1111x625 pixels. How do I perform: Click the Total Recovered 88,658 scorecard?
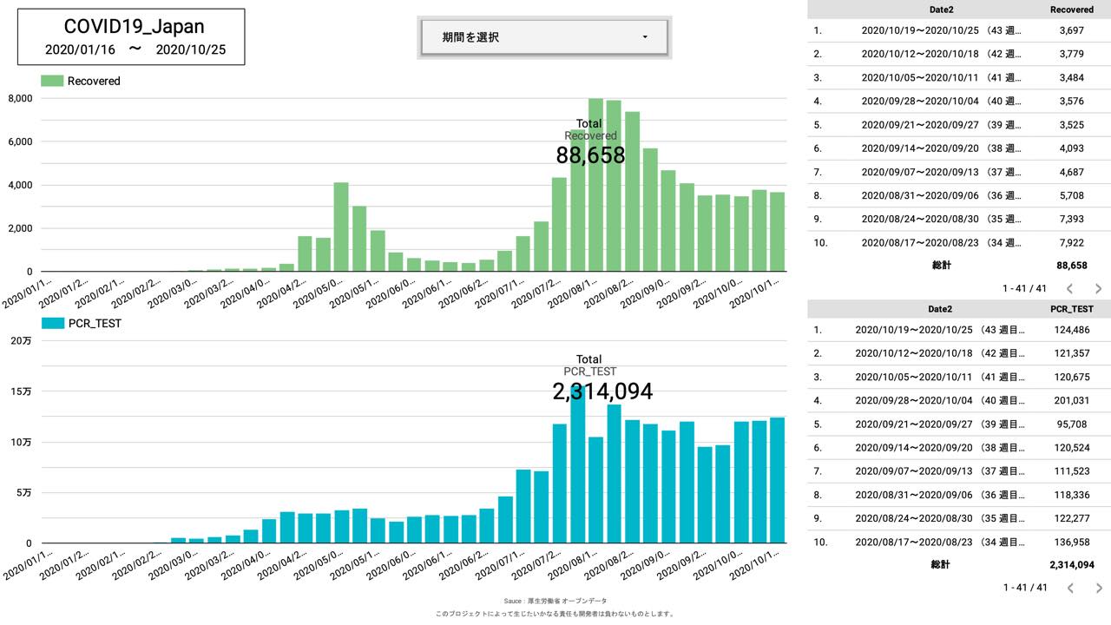tap(590, 145)
